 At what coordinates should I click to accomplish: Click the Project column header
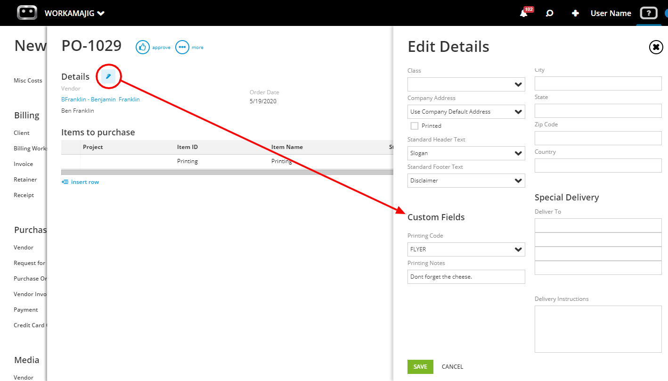coord(93,147)
